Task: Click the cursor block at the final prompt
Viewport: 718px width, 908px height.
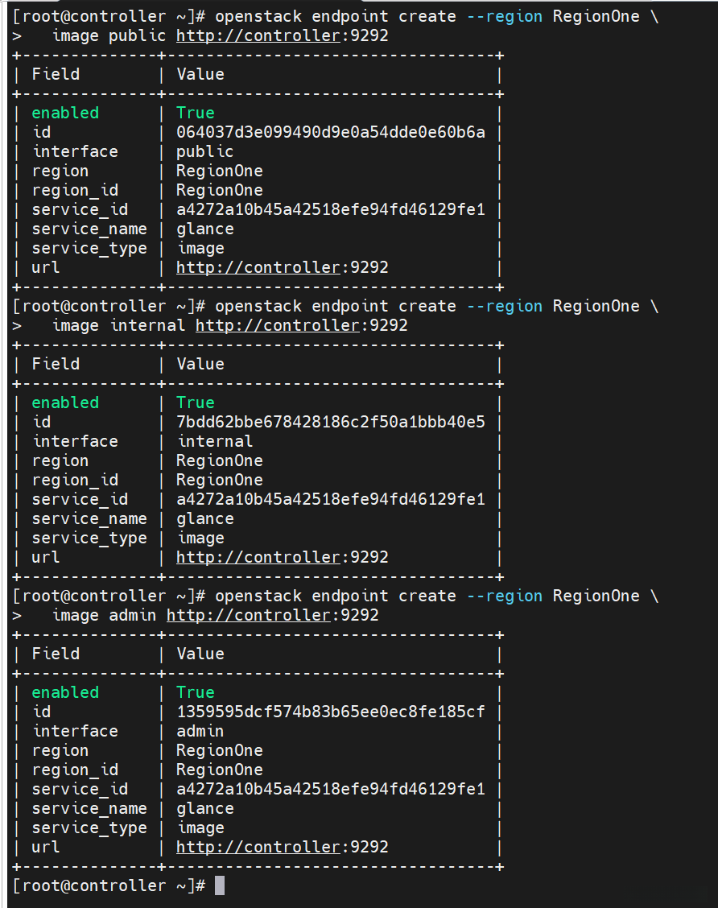Action: 220,885
